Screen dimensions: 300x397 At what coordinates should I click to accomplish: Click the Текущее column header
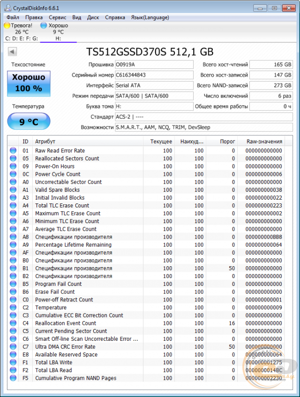click(x=159, y=142)
